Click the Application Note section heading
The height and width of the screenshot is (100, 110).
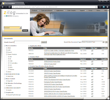[36, 46]
